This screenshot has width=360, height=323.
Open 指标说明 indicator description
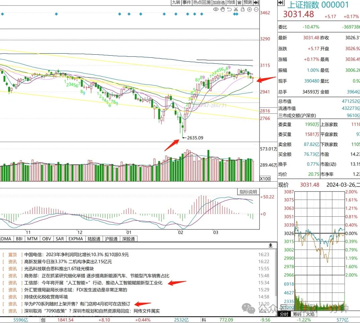pos(248,192)
